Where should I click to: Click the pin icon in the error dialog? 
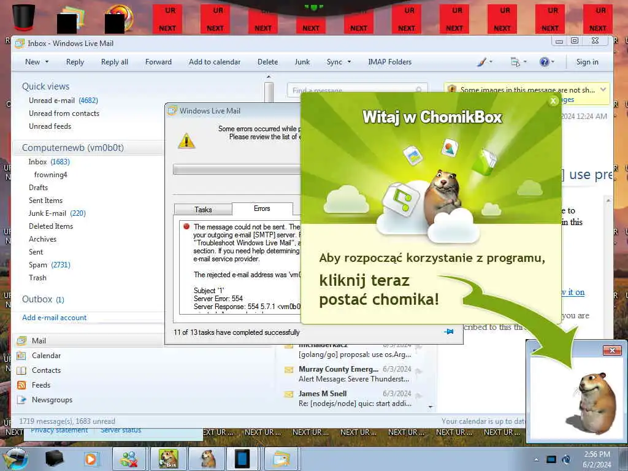pyautogui.click(x=449, y=331)
